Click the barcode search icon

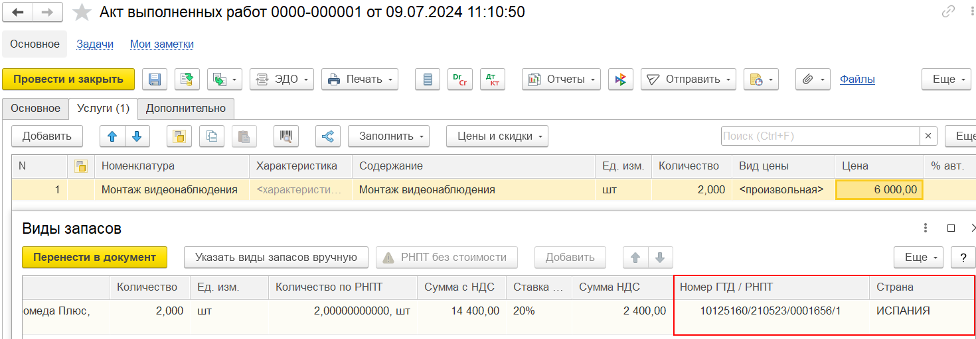point(286,136)
